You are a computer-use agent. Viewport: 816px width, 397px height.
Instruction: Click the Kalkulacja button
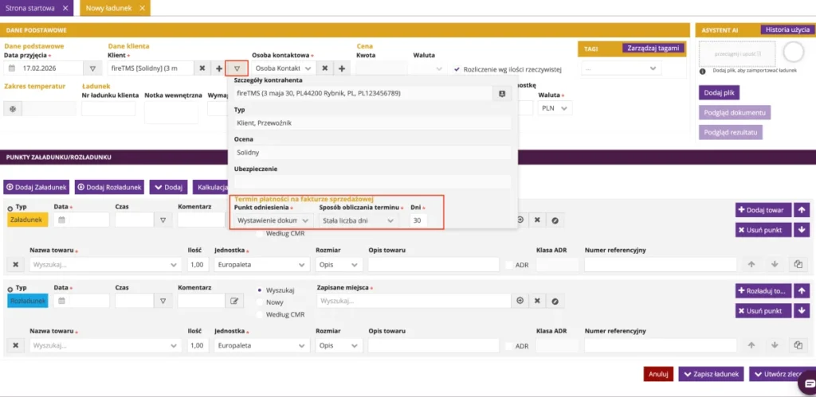pyautogui.click(x=210, y=187)
